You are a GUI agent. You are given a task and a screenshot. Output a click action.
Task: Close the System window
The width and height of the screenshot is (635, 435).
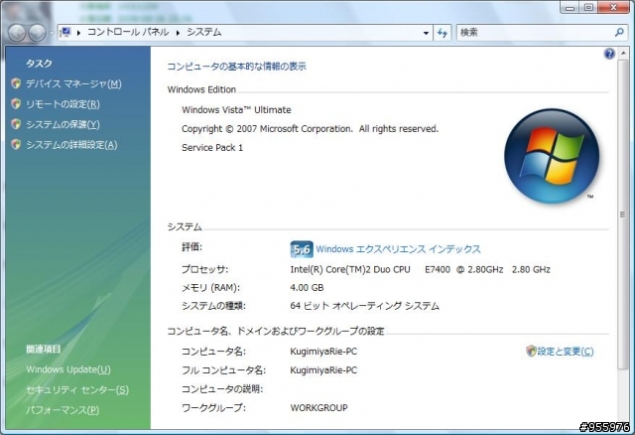click(613, 7)
